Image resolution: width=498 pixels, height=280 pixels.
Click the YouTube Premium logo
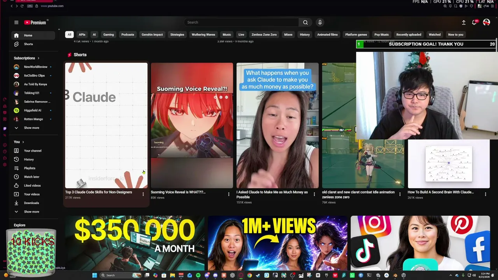click(35, 23)
